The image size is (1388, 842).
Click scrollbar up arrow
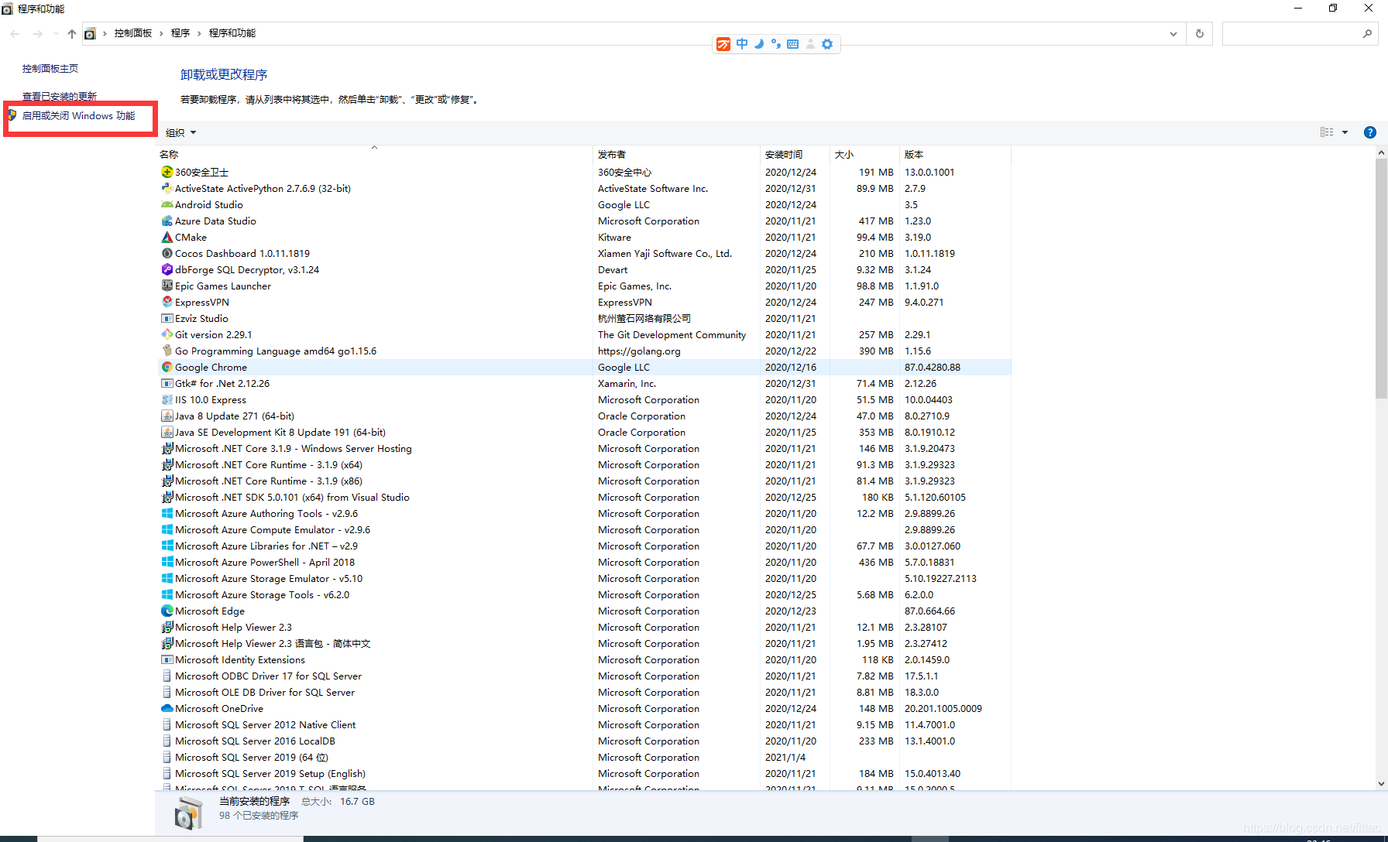coord(1381,152)
